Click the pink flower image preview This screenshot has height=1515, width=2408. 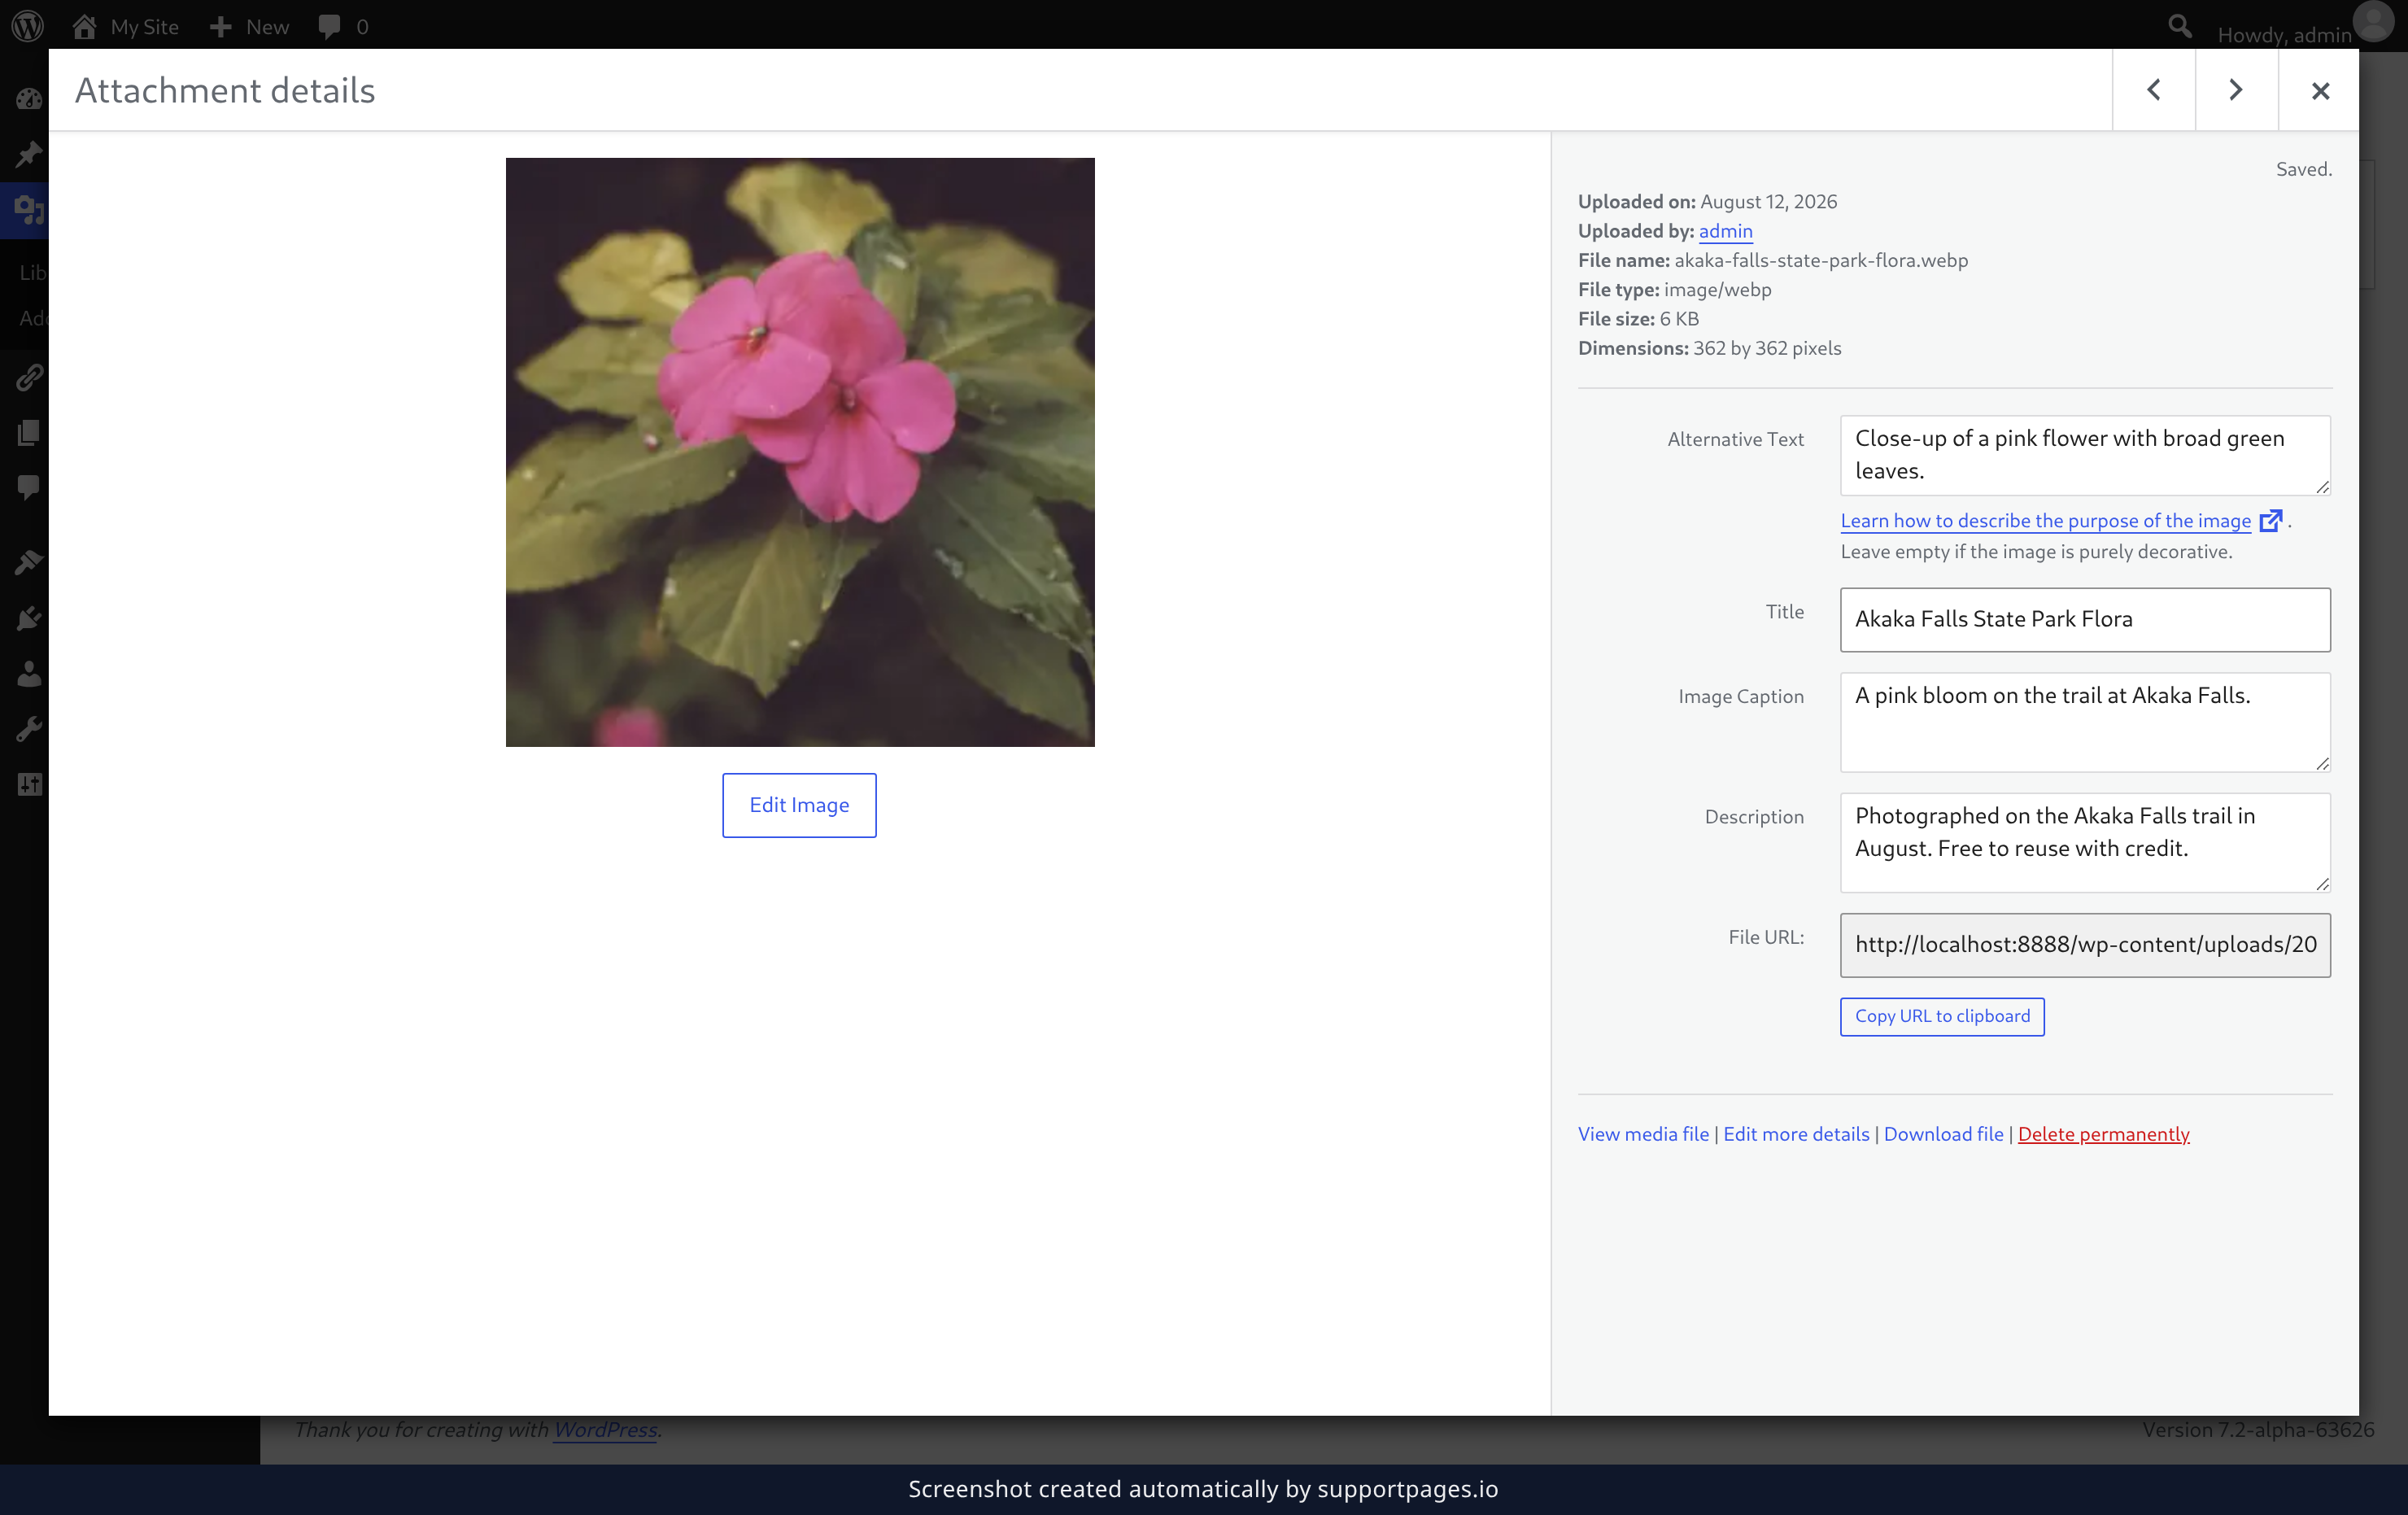click(800, 452)
